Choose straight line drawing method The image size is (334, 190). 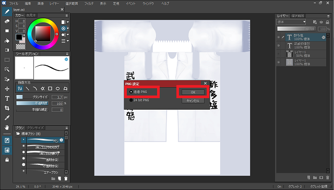[x=28, y=89]
